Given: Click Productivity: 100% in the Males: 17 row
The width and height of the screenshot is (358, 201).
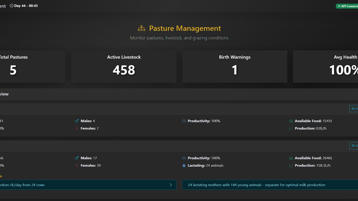Looking at the screenshot, I should point(204,158).
